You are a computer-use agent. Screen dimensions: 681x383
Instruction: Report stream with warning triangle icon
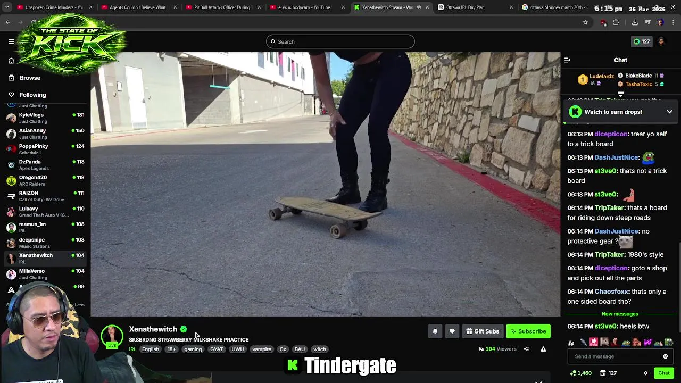tap(543, 349)
